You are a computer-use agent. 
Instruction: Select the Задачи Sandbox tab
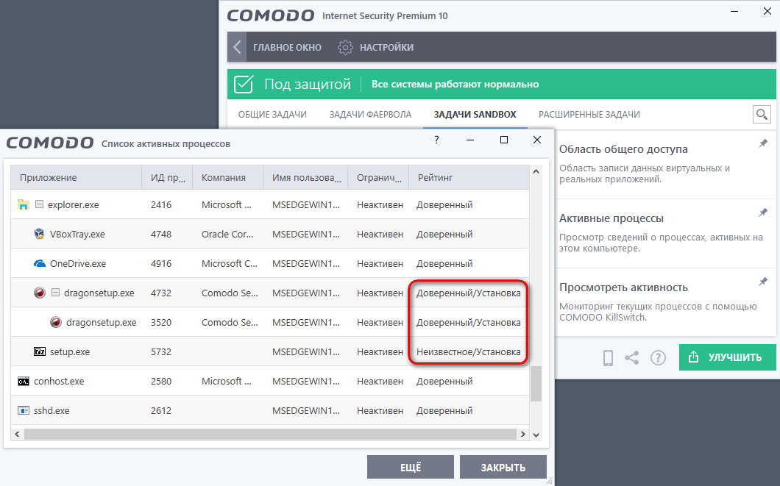coord(475,114)
